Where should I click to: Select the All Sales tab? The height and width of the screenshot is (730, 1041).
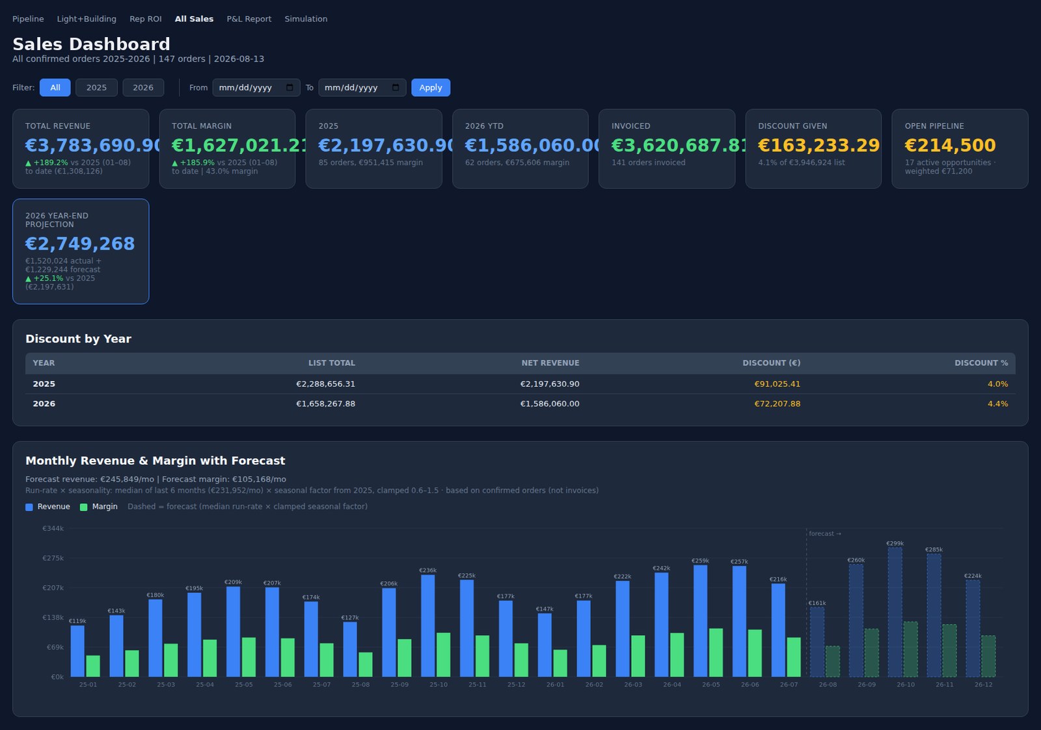tap(194, 19)
